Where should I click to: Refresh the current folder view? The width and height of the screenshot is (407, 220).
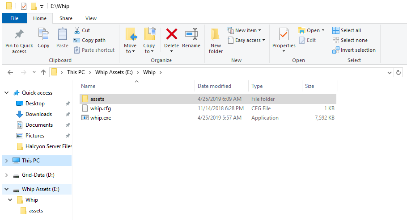(x=399, y=73)
